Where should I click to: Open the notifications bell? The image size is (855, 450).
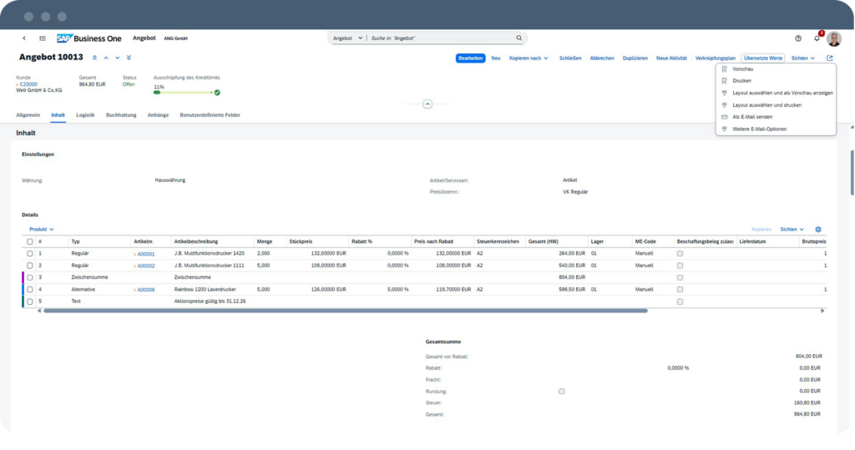tap(817, 38)
